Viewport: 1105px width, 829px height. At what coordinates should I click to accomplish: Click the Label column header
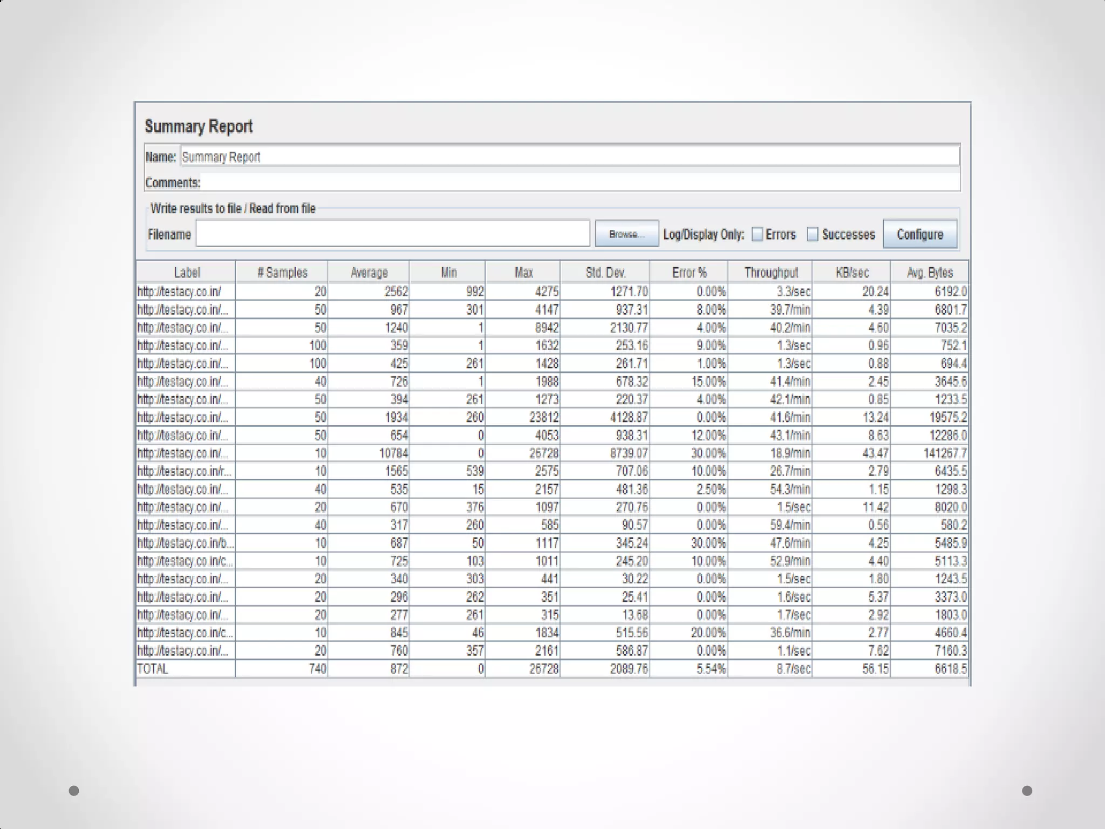point(187,272)
